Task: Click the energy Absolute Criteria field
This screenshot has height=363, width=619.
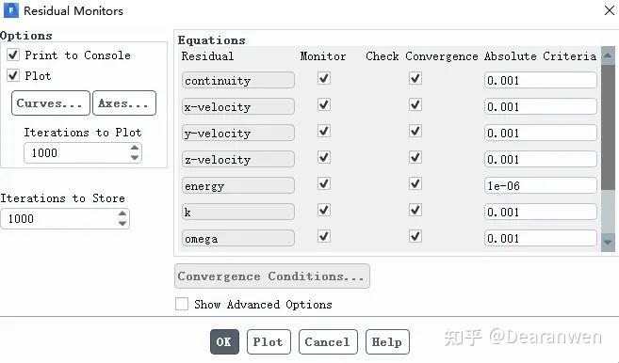Action: (540, 185)
